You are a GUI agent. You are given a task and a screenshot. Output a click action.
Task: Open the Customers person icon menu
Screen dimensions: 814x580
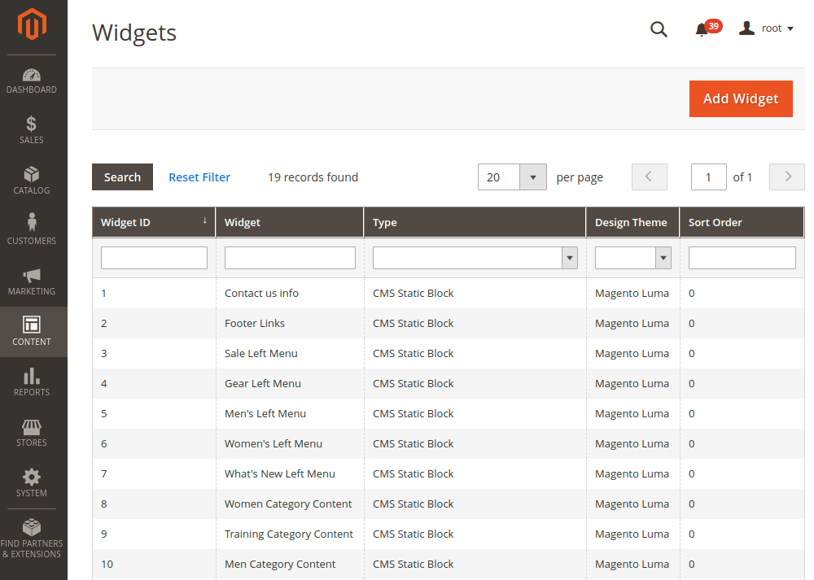(x=32, y=223)
